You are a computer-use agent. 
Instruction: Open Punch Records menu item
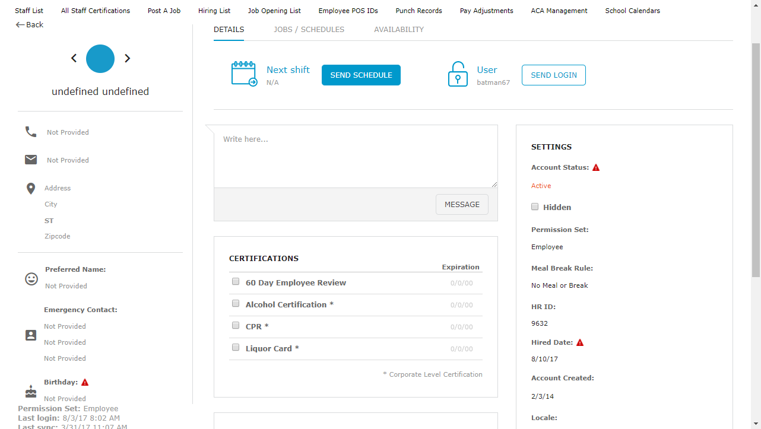418,11
